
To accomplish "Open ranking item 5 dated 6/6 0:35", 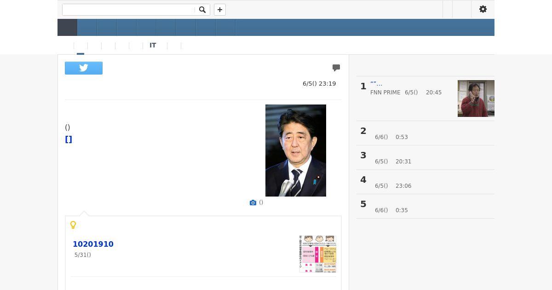I will coord(425,206).
